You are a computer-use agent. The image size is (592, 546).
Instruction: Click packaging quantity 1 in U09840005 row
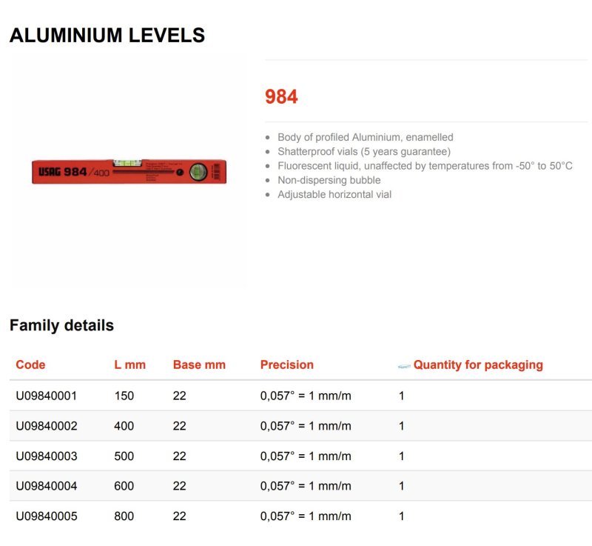[x=401, y=516]
